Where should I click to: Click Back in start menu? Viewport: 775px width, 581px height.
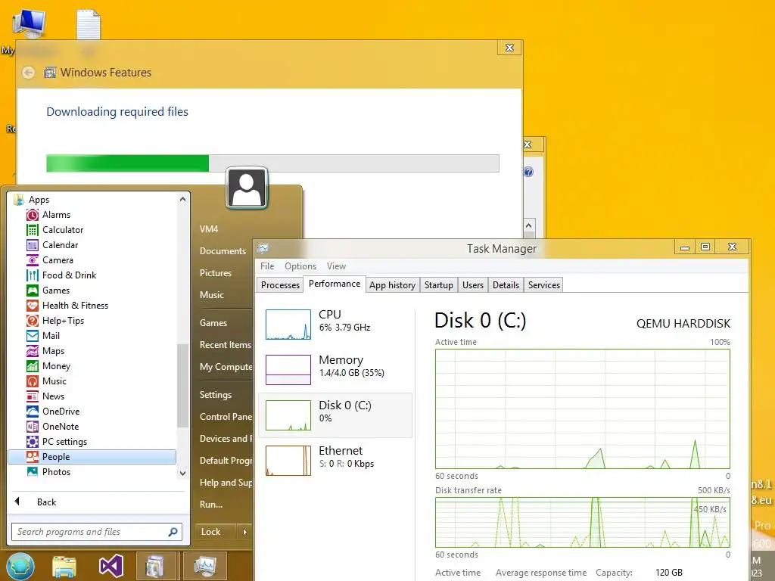(46, 502)
